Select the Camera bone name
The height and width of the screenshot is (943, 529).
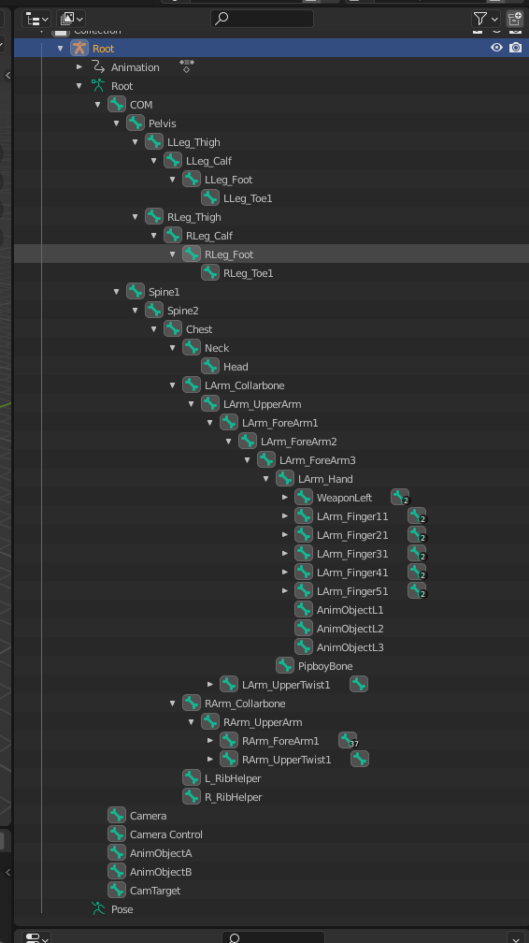pos(148,816)
